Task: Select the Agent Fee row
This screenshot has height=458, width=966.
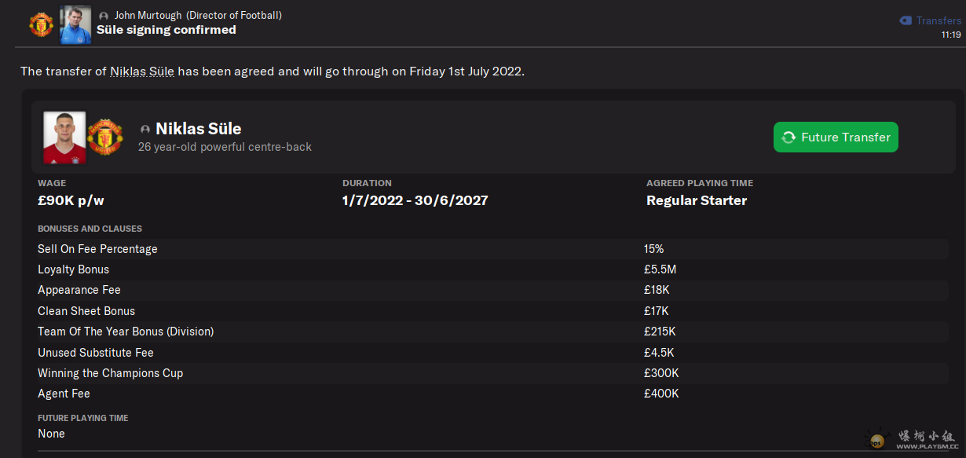Action: 491,394
